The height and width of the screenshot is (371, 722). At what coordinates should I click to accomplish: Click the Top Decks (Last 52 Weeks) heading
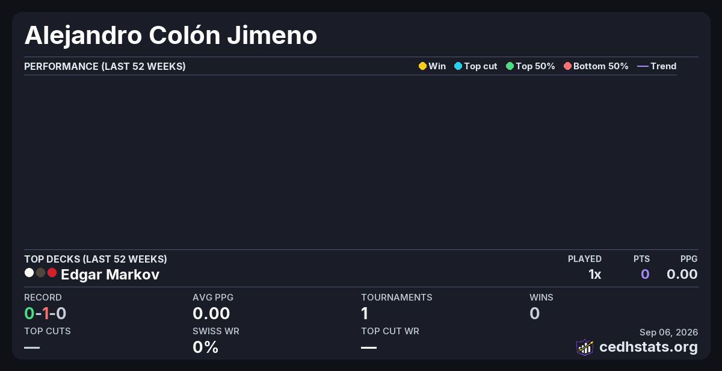tap(96, 259)
